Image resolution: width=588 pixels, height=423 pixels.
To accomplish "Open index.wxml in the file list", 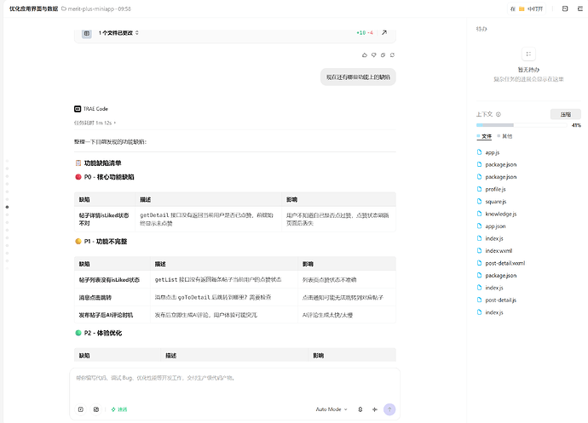I will click(x=499, y=251).
